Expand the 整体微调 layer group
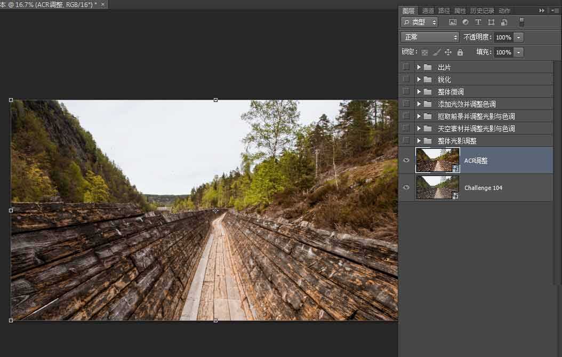Image resolution: width=562 pixels, height=357 pixels. (x=419, y=91)
